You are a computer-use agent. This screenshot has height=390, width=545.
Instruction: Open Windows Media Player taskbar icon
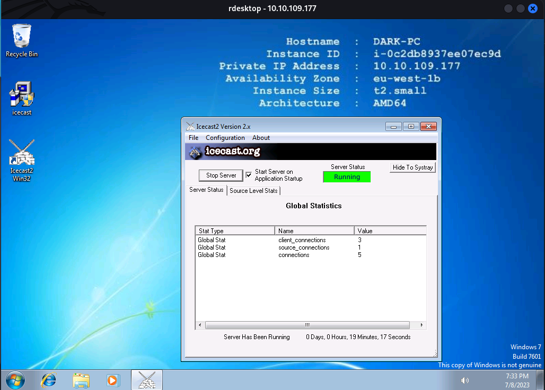(x=113, y=380)
